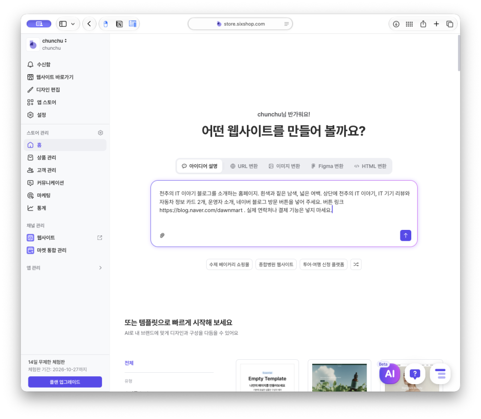Click the 플랜 업그레이드 button
The height and width of the screenshot is (419, 481).
(65, 382)
